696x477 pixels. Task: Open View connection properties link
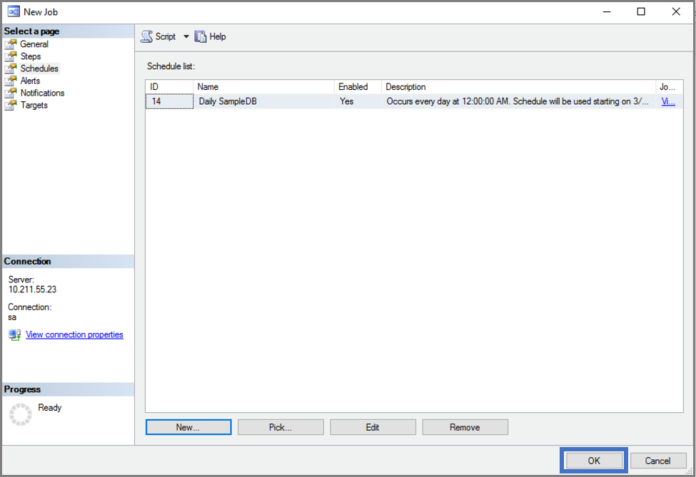coord(74,334)
